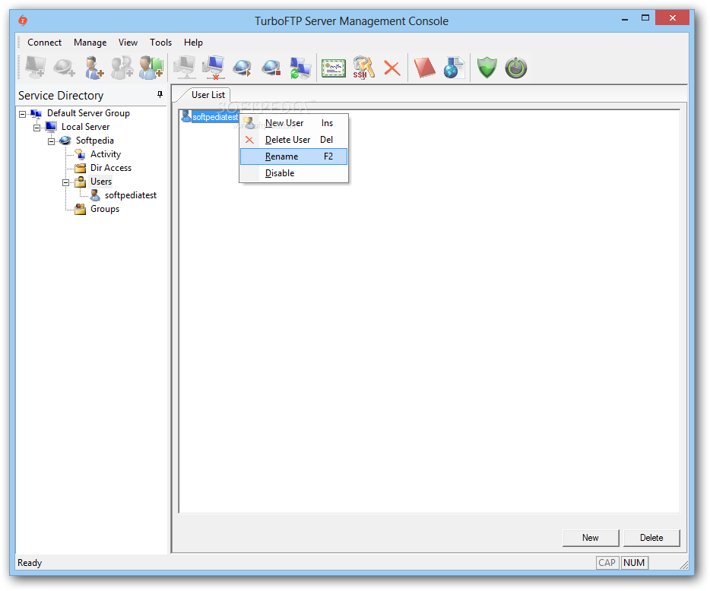Click the globe document log icon
The width and height of the screenshot is (710, 591).
454,68
